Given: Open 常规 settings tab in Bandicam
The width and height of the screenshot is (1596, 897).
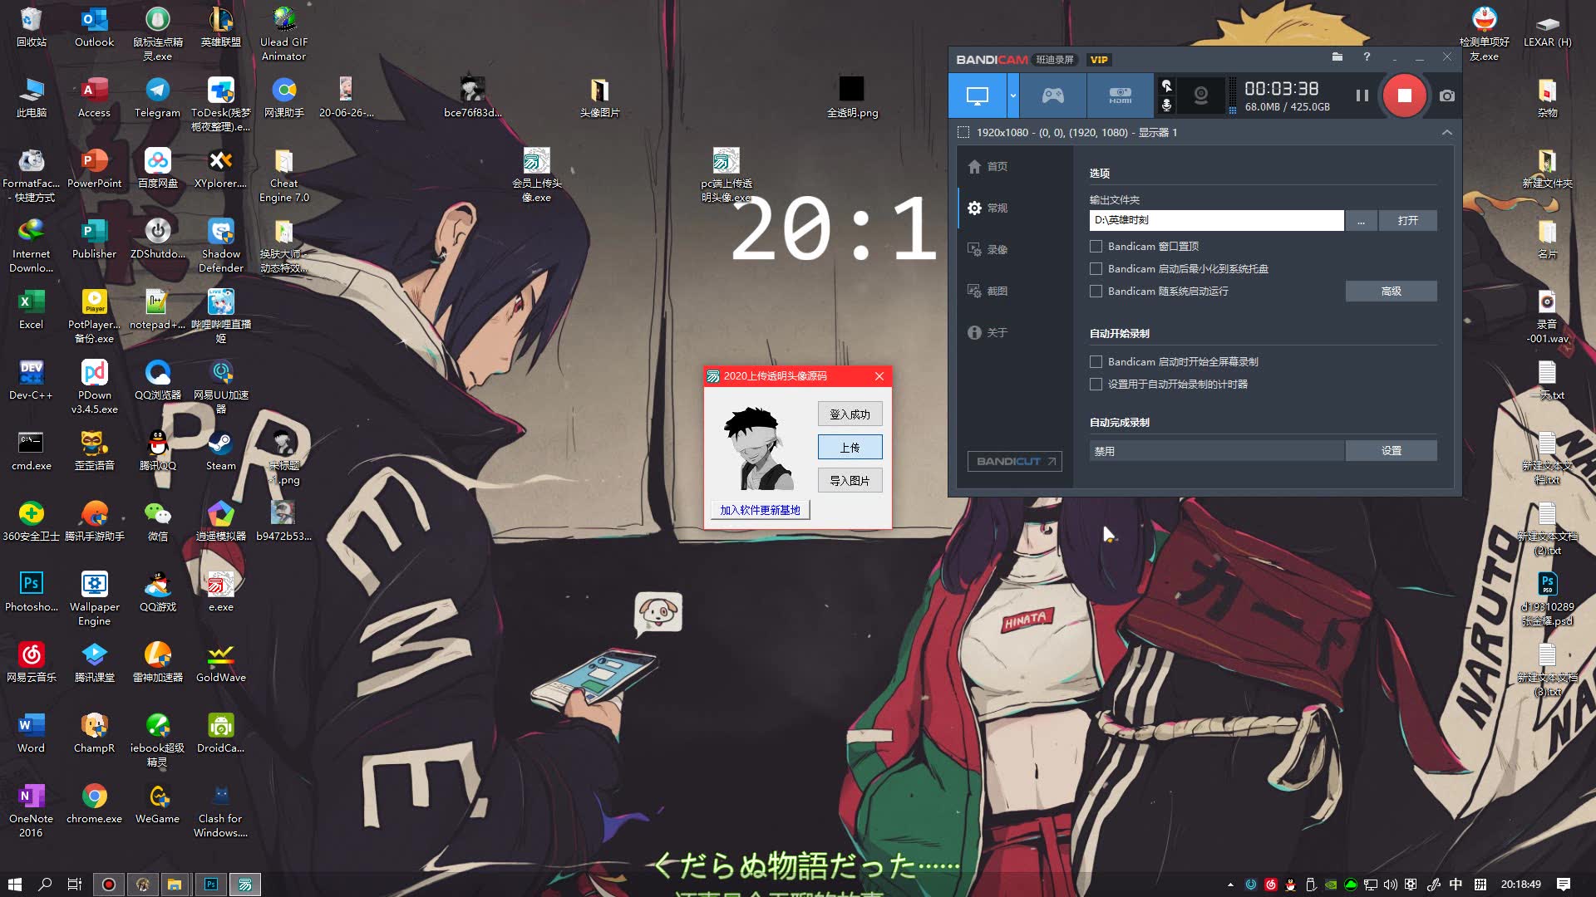Looking at the screenshot, I should 1000,207.
